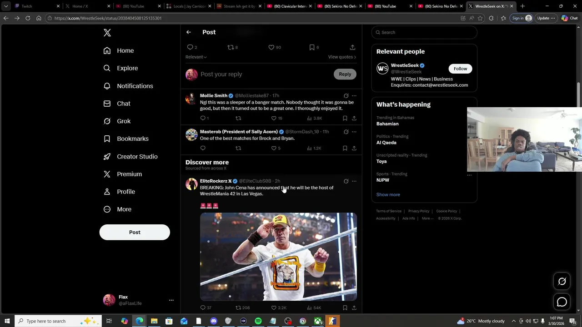582x327 pixels.
Task: Click Grok icon on EliteRockerz X post
Action: click(346, 181)
